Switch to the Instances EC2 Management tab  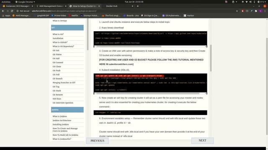pyautogui.click(x=18, y=6)
